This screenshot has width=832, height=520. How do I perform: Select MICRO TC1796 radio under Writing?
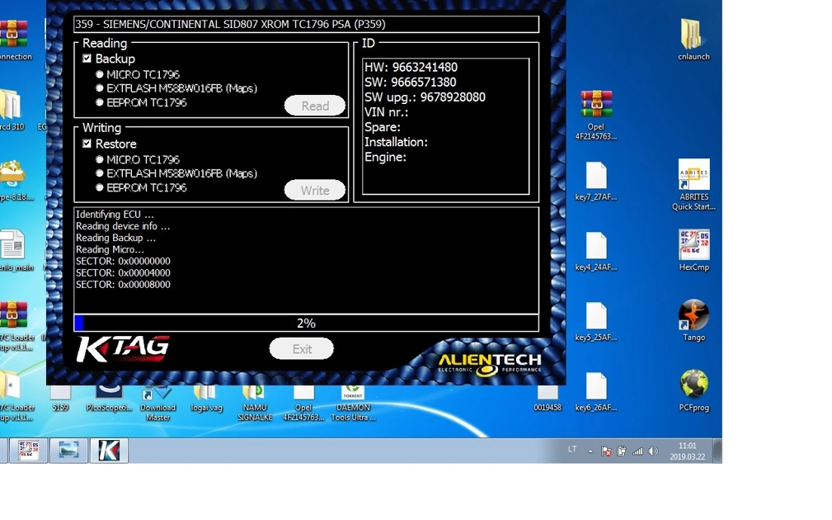point(99,159)
